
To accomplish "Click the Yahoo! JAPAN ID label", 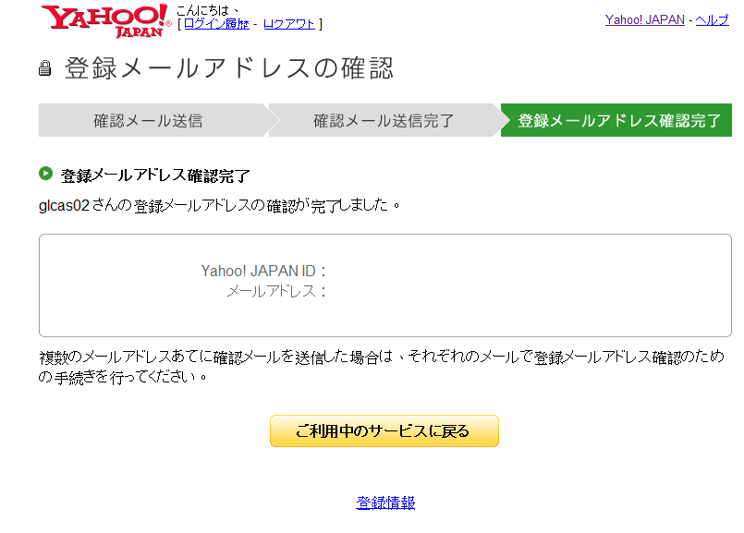I will (x=264, y=271).
